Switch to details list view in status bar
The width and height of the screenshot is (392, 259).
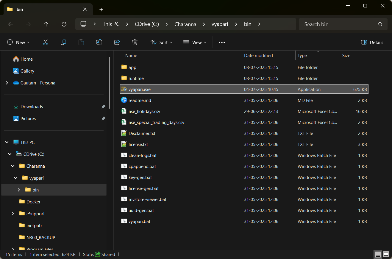click(378, 254)
